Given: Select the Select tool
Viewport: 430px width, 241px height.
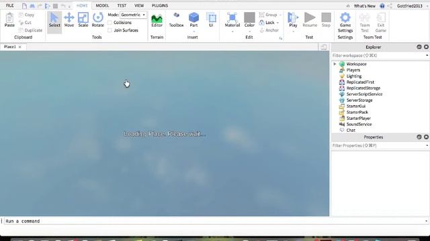Looking at the screenshot, I should click(54, 20).
